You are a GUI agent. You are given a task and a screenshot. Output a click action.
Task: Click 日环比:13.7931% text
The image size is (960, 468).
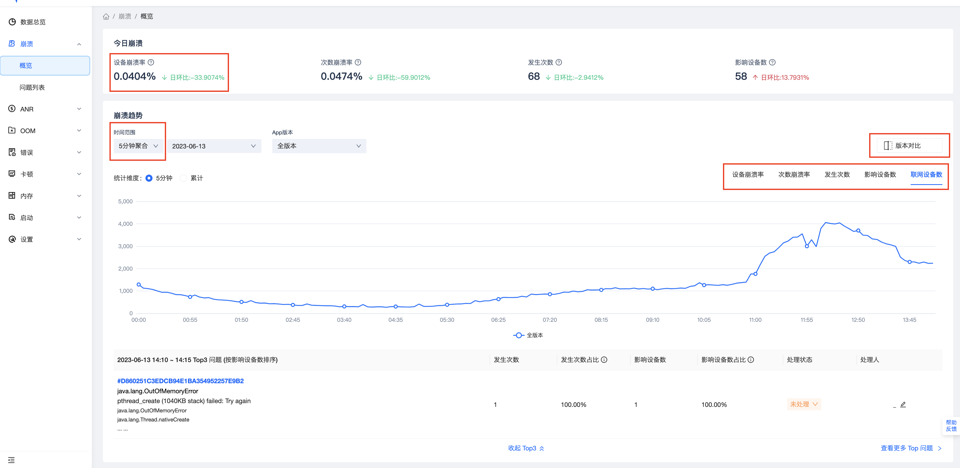coord(785,77)
